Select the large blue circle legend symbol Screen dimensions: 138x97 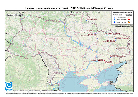pyautogui.click(x=115, y=19)
